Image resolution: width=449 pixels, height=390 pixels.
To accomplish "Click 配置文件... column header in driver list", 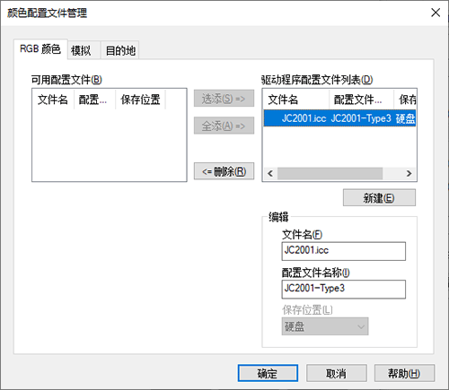I will pos(361,100).
